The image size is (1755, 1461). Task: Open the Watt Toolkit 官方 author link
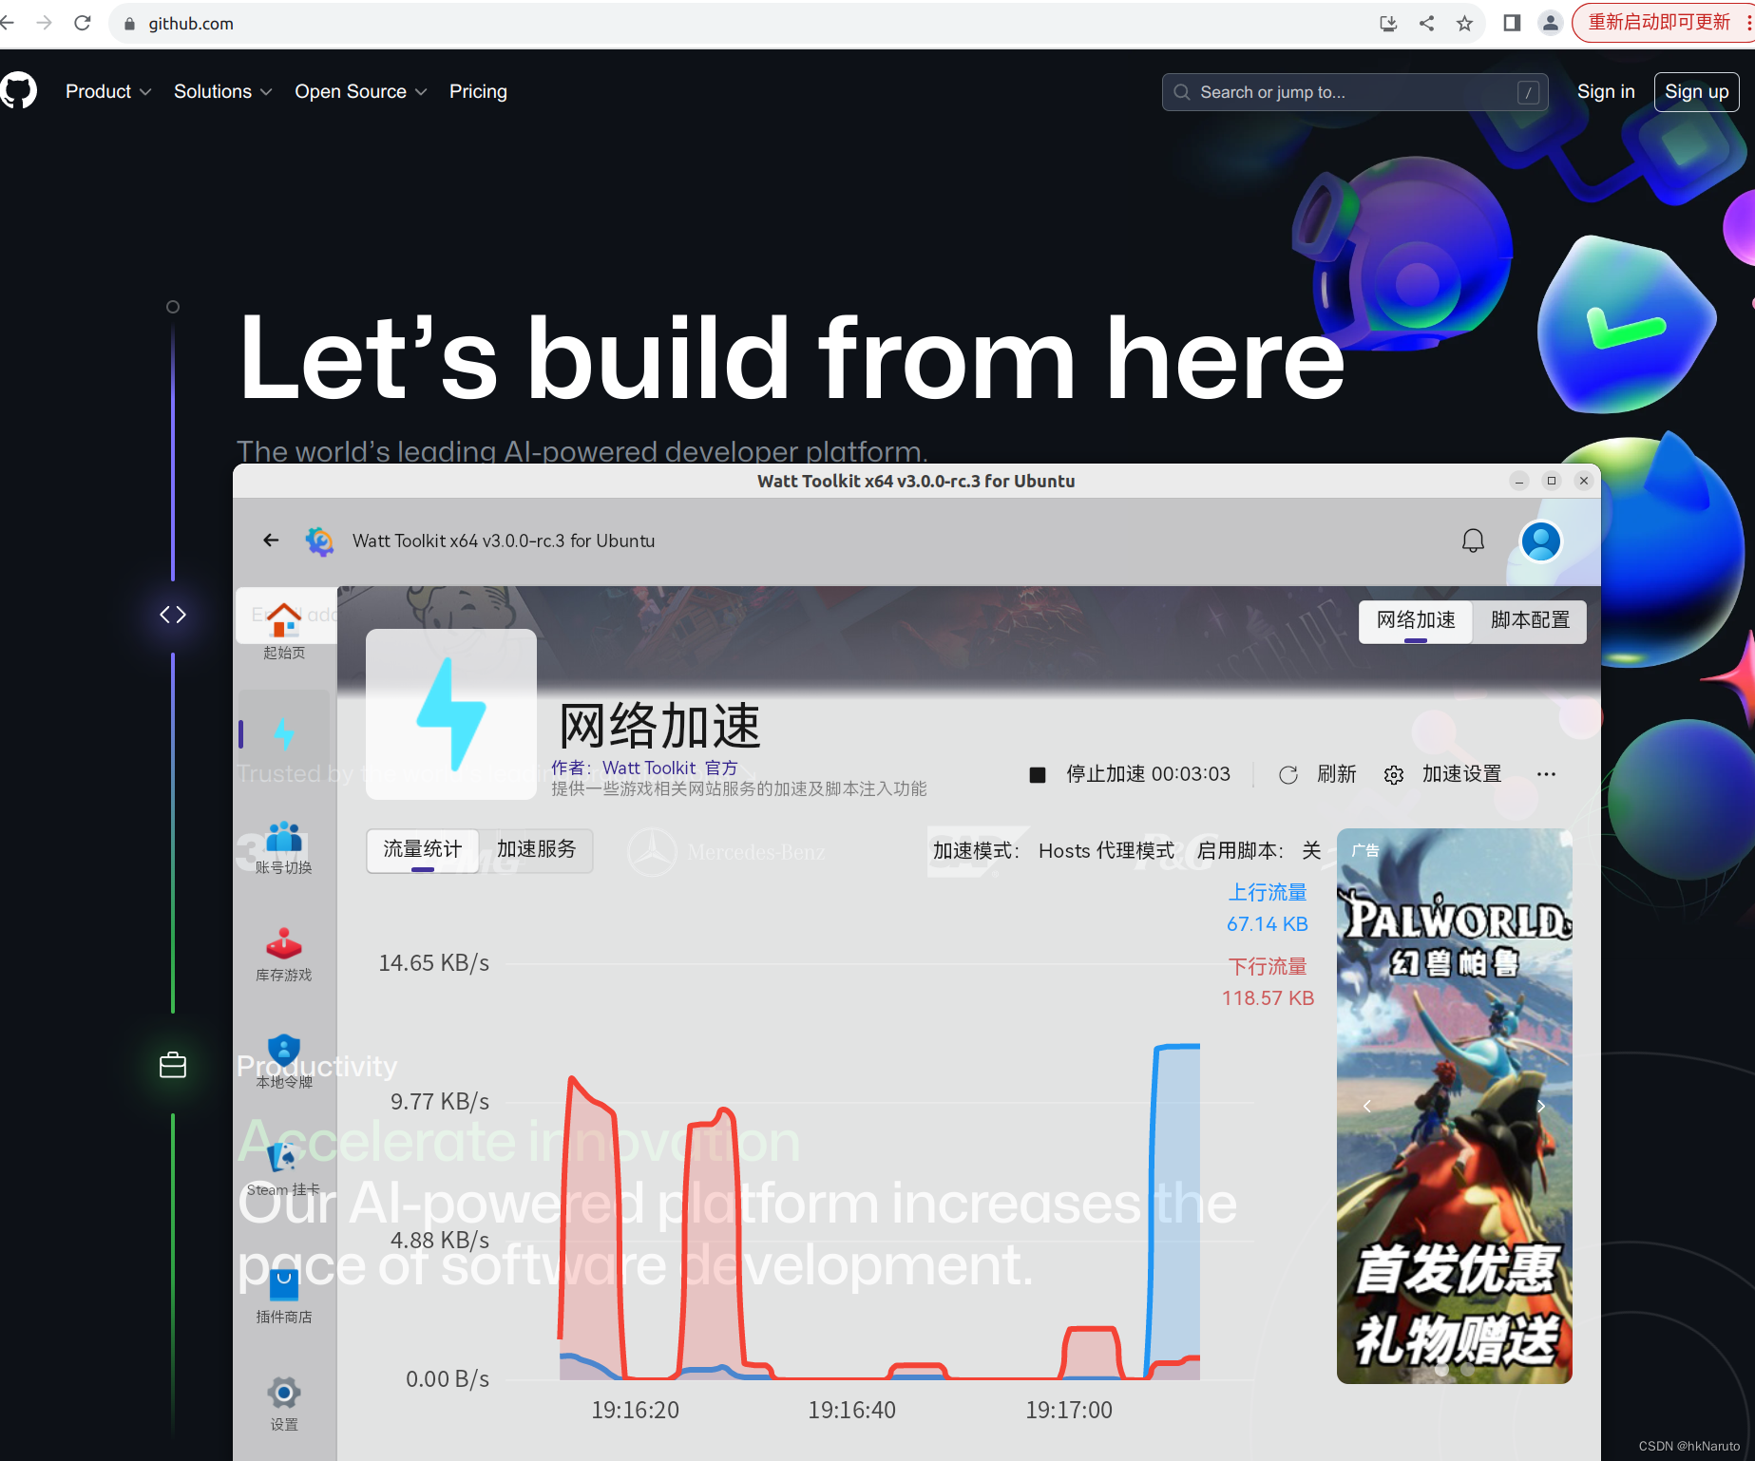pos(670,768)
